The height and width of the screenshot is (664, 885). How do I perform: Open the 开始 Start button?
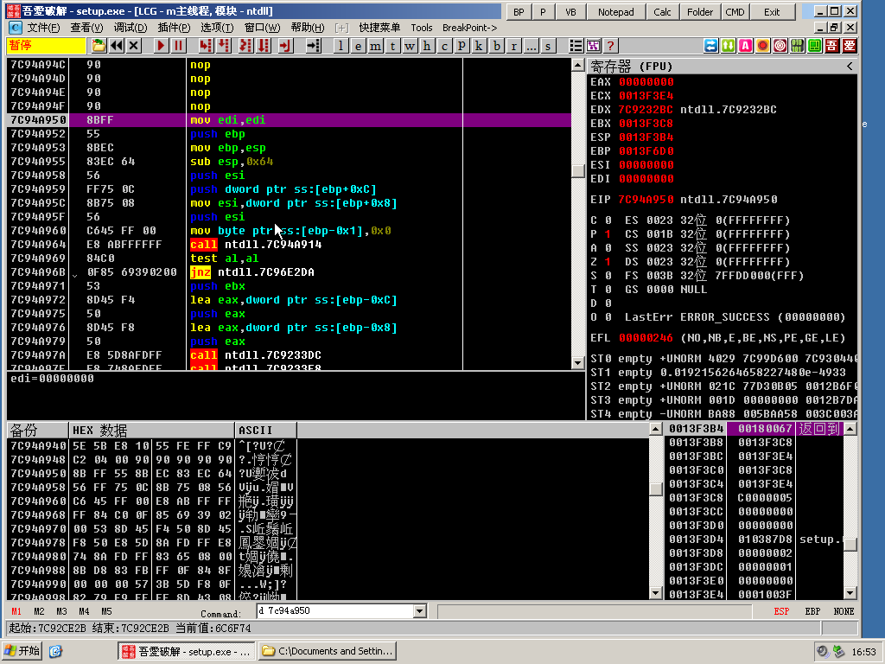pyautogui.click(x=23, y=651)
